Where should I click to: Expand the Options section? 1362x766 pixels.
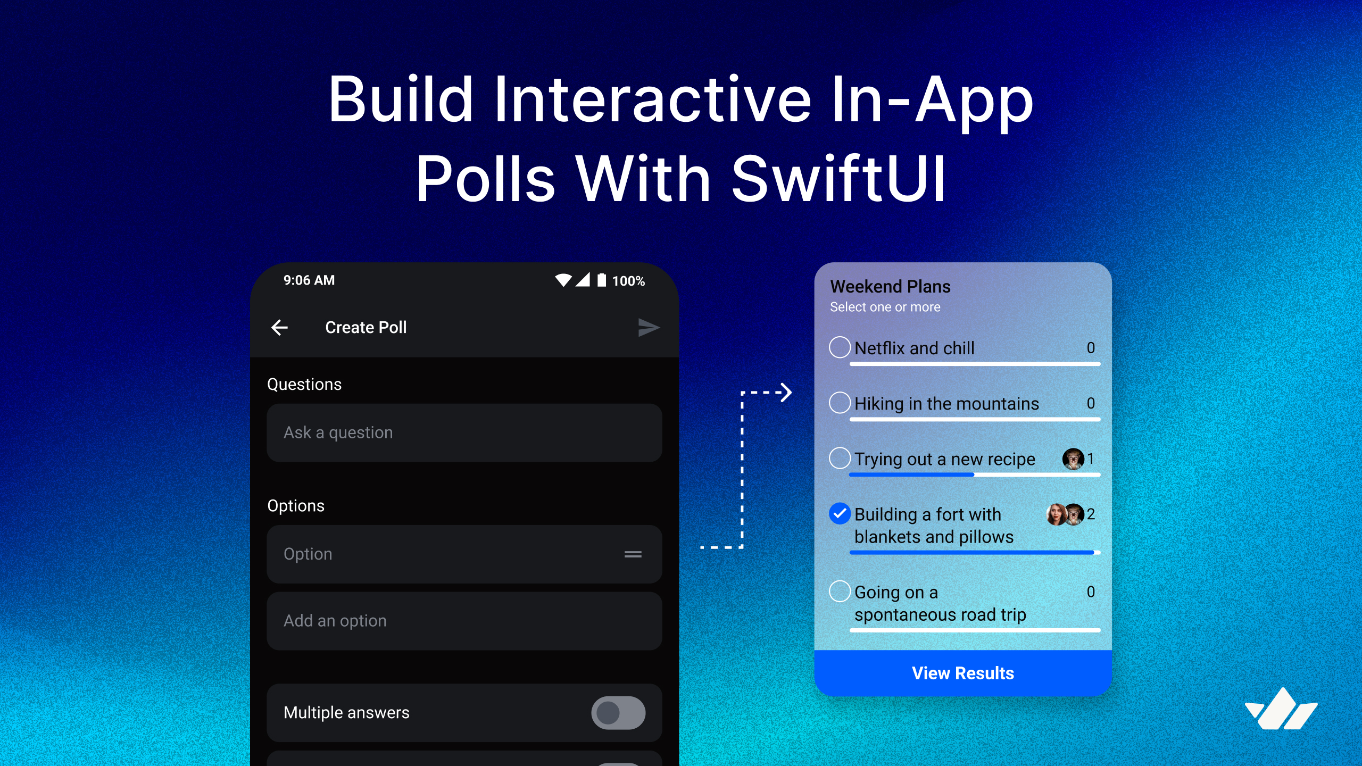tap(295, 501)
